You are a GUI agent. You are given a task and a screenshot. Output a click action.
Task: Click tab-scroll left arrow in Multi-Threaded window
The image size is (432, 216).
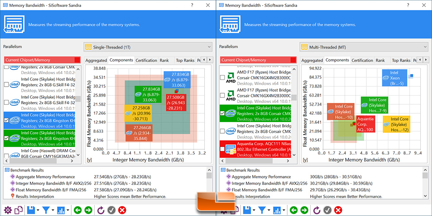[420, 59]
